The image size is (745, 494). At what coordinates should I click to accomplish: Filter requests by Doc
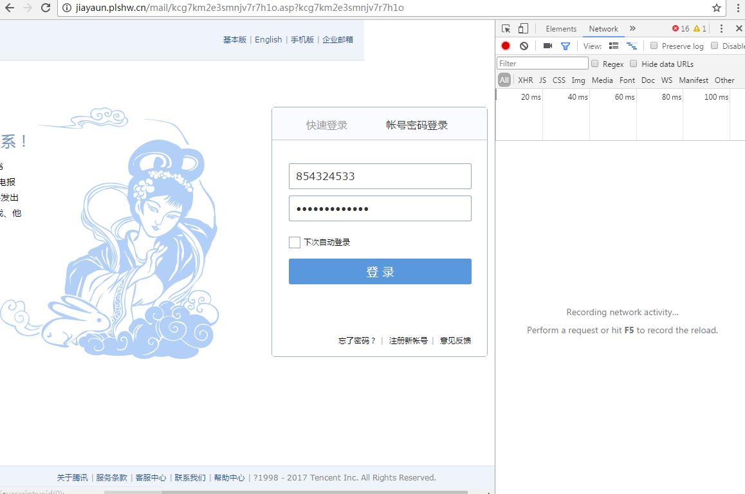tap(648, 80)
